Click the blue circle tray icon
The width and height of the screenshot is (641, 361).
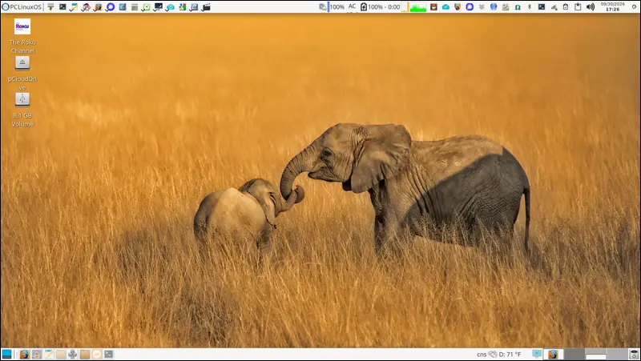coord(470,7)
